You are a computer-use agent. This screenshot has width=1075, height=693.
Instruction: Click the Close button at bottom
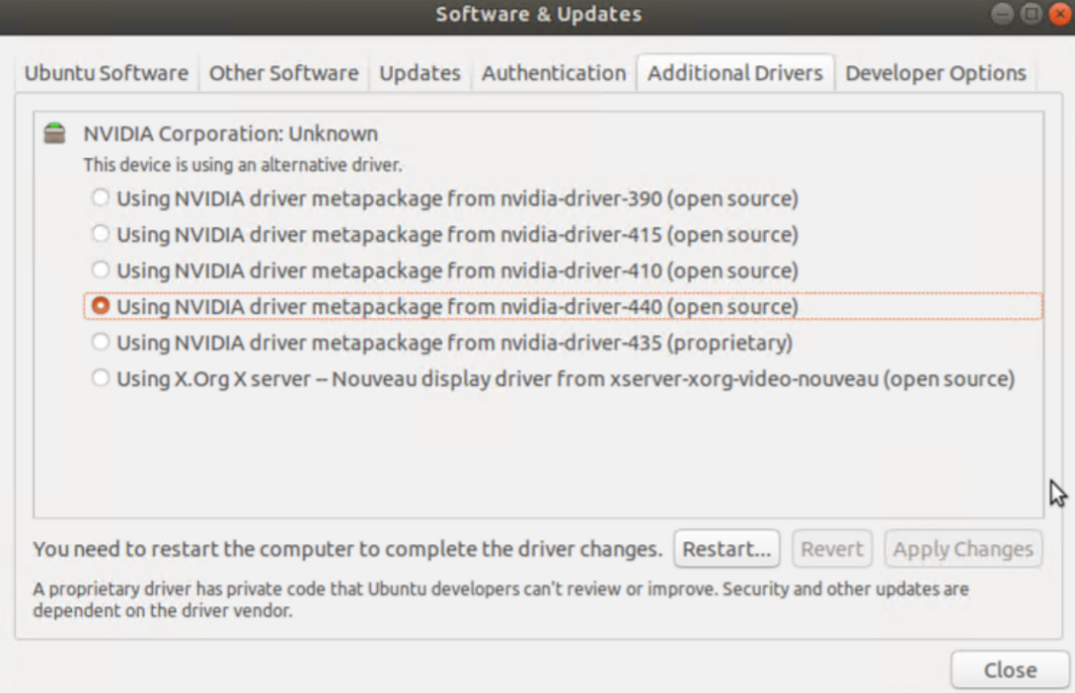[x=1010, y=670]
